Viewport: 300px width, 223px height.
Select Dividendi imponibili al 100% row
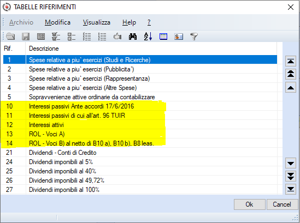click(140, 190)
